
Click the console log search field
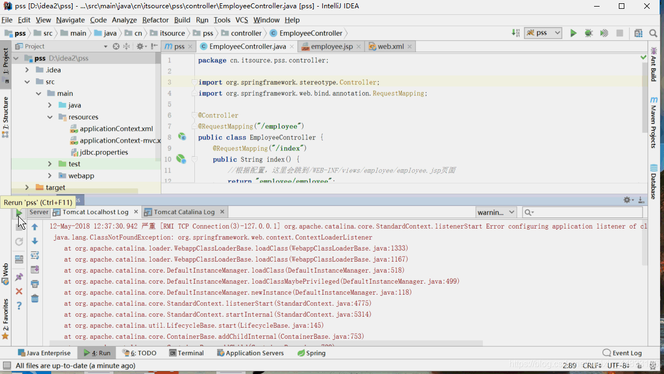(582, 212)
